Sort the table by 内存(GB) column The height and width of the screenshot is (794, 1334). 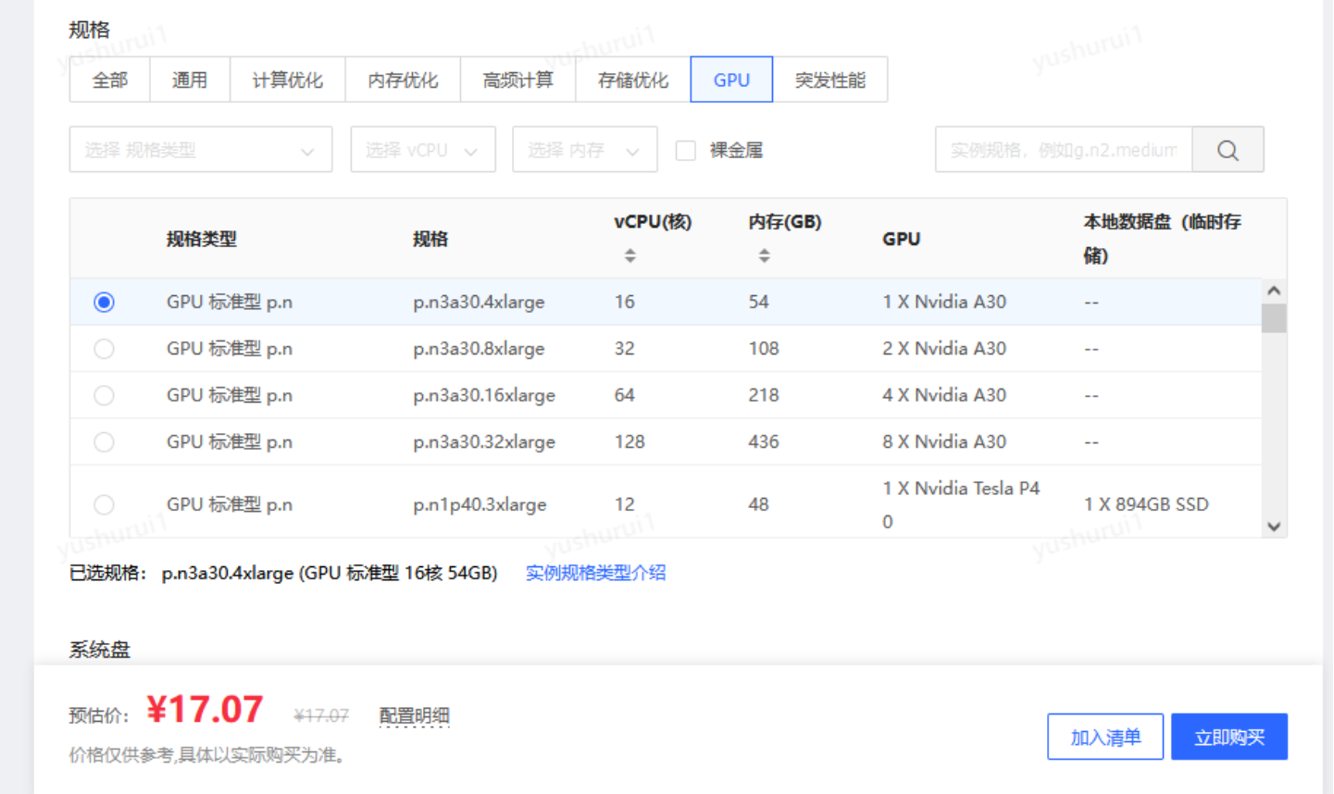tap(764, 255)
